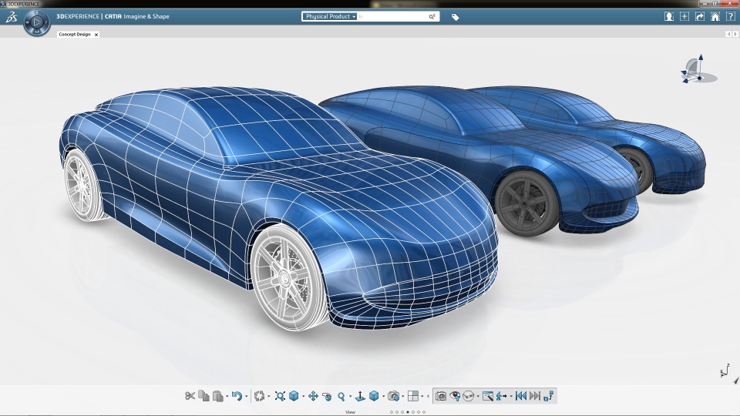Open the compass play button
This screenshot has width=740, height=416.
pos(36,23)
